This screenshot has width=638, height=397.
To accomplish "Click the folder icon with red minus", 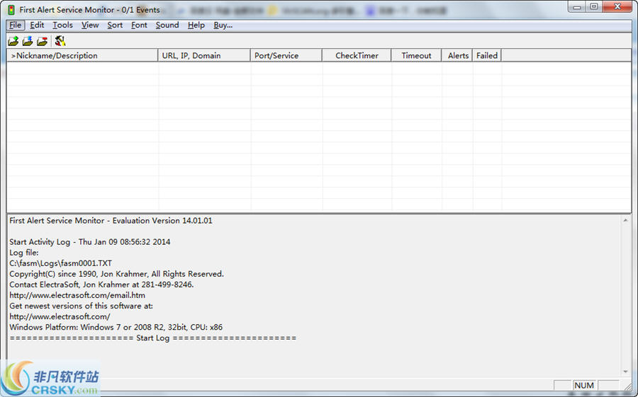I will [42, 41].
